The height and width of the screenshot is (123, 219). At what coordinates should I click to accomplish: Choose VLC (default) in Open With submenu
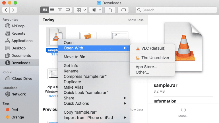153,48
